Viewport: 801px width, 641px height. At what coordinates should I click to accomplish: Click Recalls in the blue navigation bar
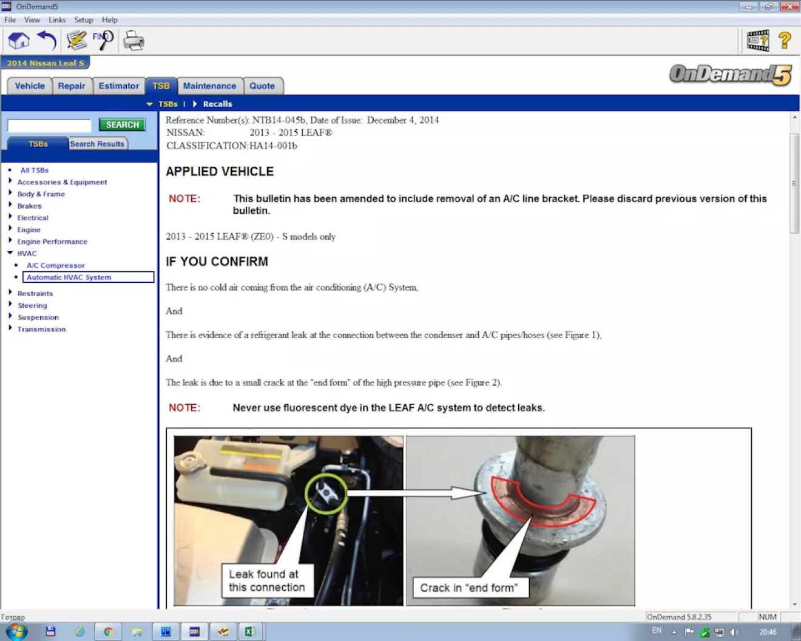(x=217, y=104)
